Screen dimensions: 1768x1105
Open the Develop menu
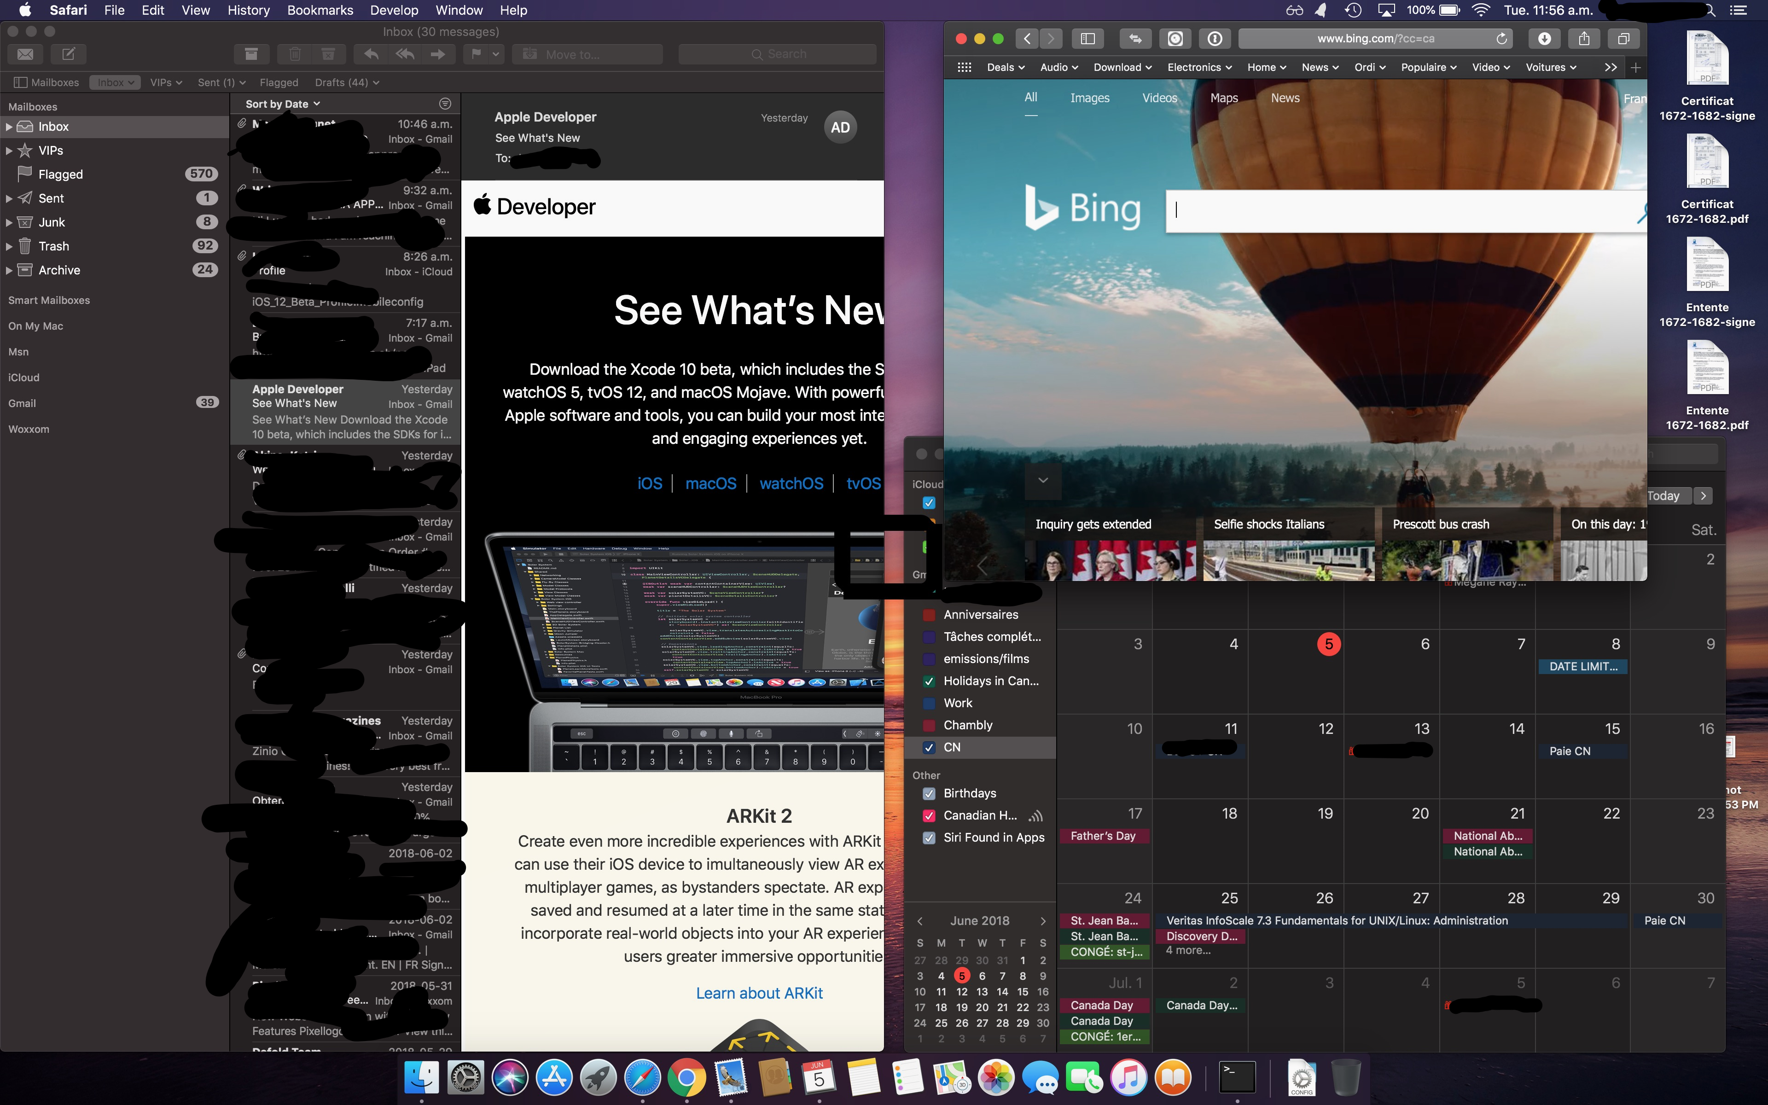[394, 10]
